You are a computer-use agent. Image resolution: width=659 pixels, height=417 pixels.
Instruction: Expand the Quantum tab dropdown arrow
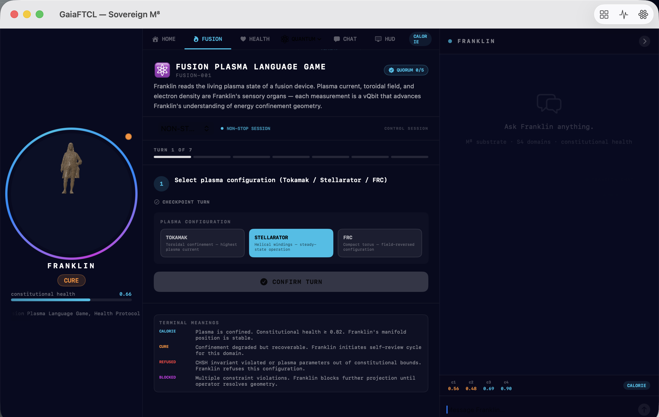319,39
